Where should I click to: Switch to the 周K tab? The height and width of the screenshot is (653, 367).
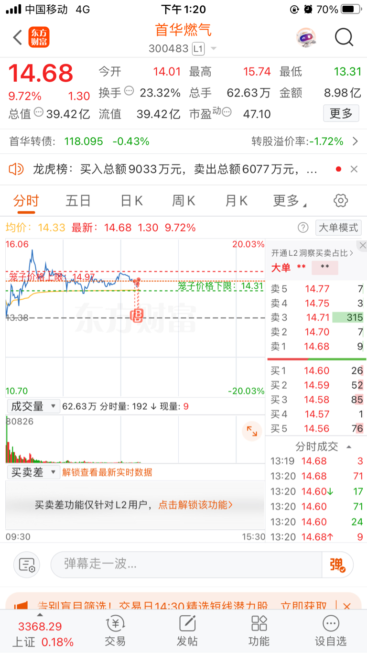[184, 201]
